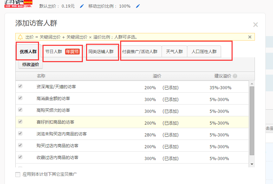Edit 移动出价比例 100% pencil icon
The width and height of the screenshot is (273, 184).
(x=138, y=6)
